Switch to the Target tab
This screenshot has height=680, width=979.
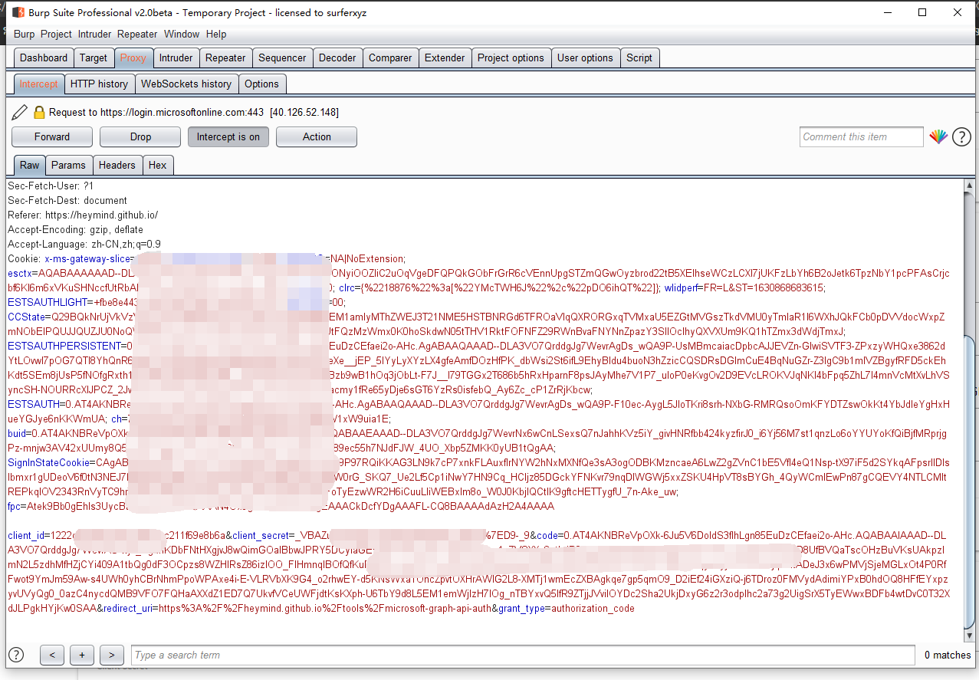pyautogui.click(x=94, y=57)
